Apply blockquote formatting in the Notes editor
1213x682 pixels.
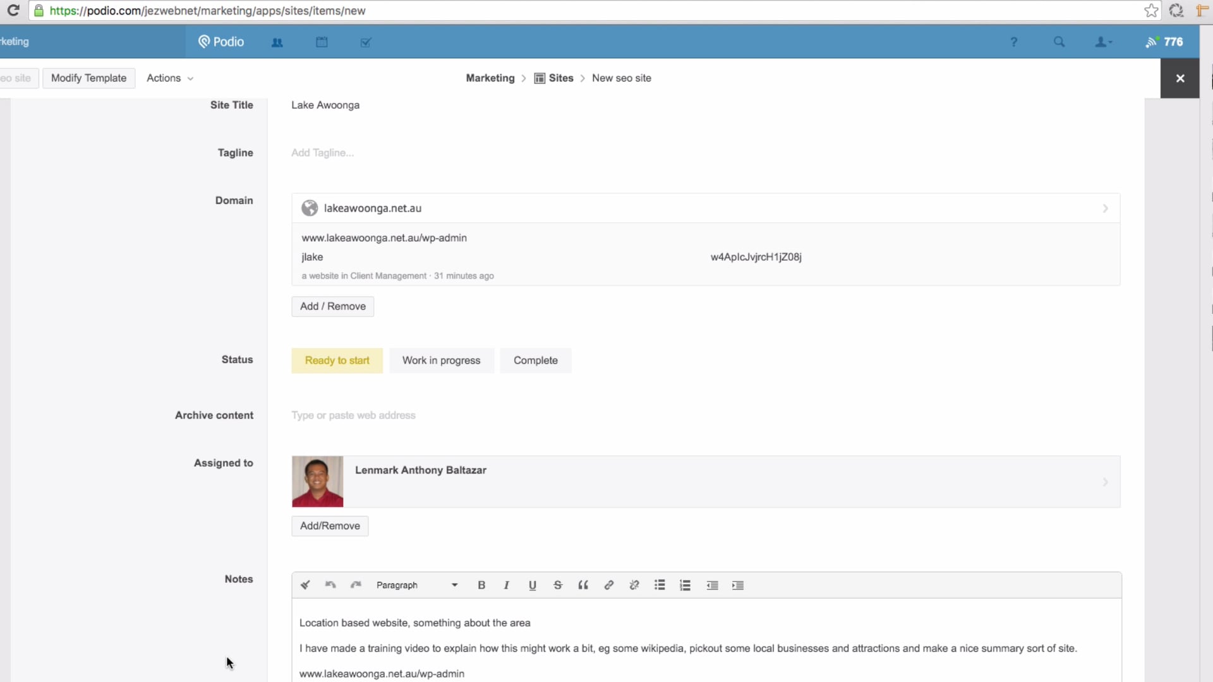[x=582, y=585]
